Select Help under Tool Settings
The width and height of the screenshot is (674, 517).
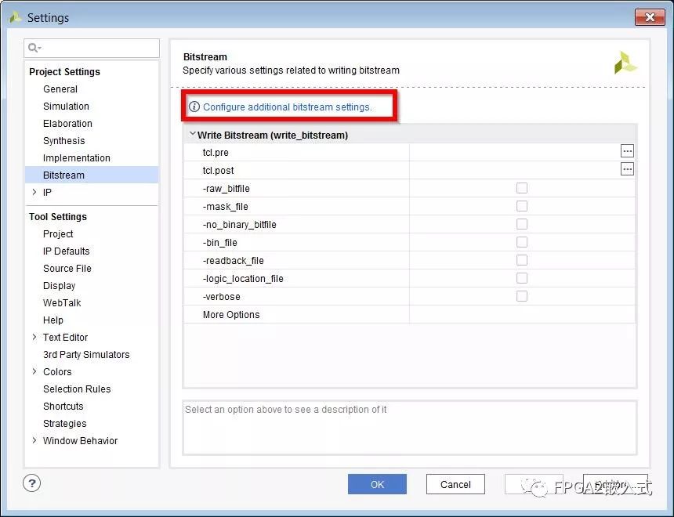[x=53, y=320]
